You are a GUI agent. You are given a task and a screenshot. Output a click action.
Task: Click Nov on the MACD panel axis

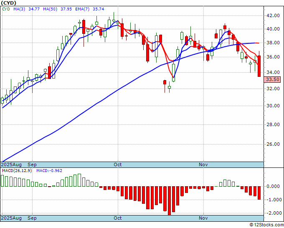point(203,218)
